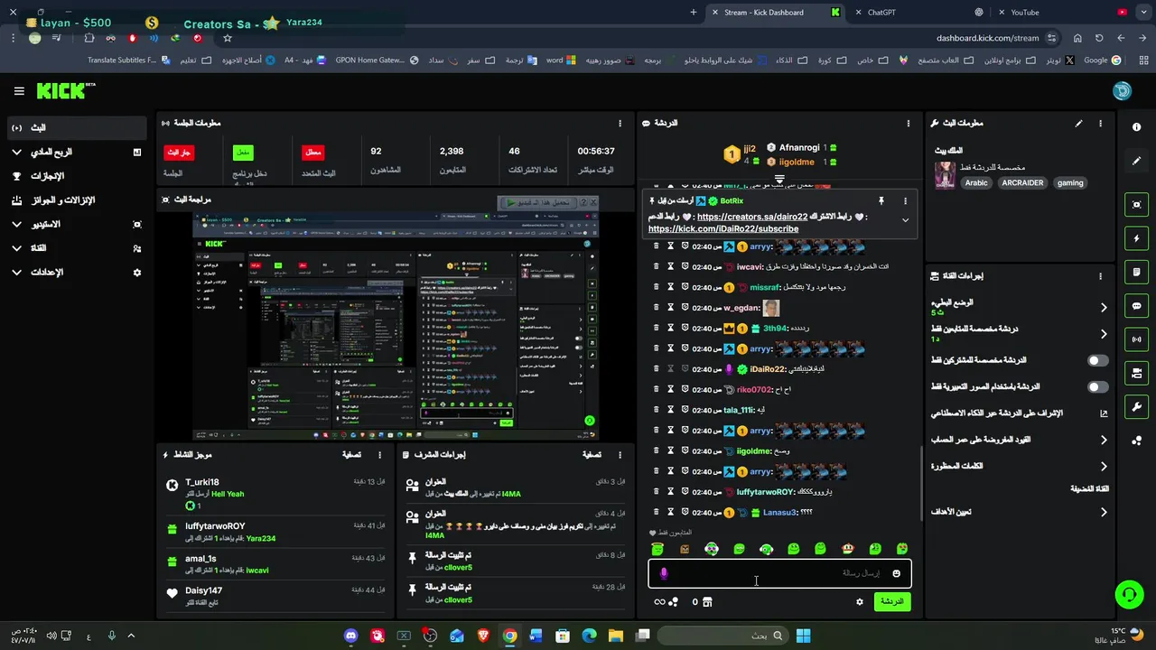Click the broadcast signal icon in right rail
The width and height of the screenshot is (1156, 650).
(1136, 339)
